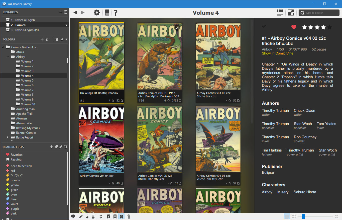Click the Show in Comic Vine link

point(277,53)
